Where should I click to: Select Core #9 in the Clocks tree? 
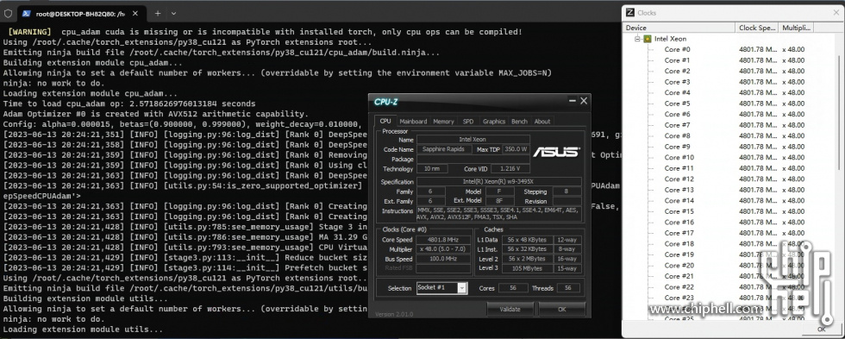pos(677,147)
